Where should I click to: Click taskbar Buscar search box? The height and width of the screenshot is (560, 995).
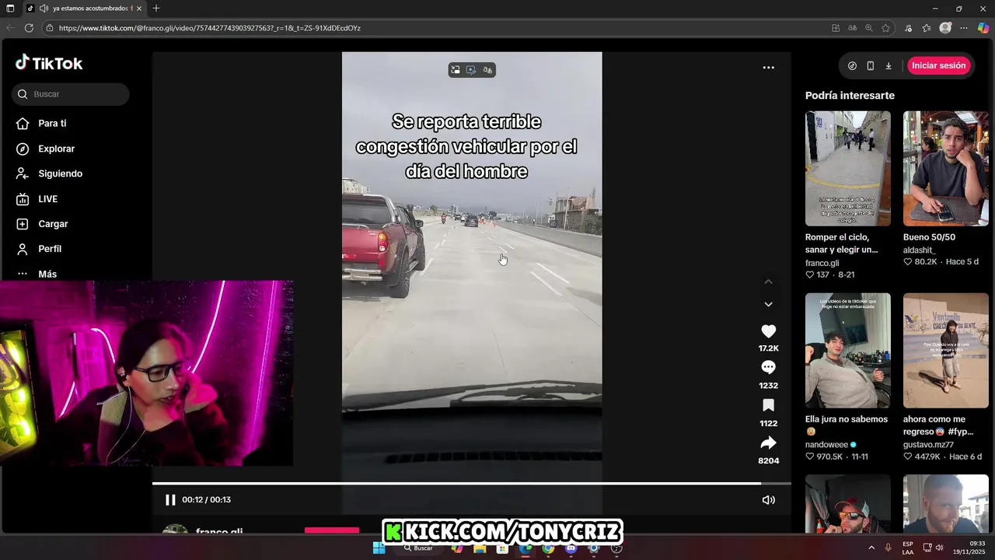click(x=420, y=548)
